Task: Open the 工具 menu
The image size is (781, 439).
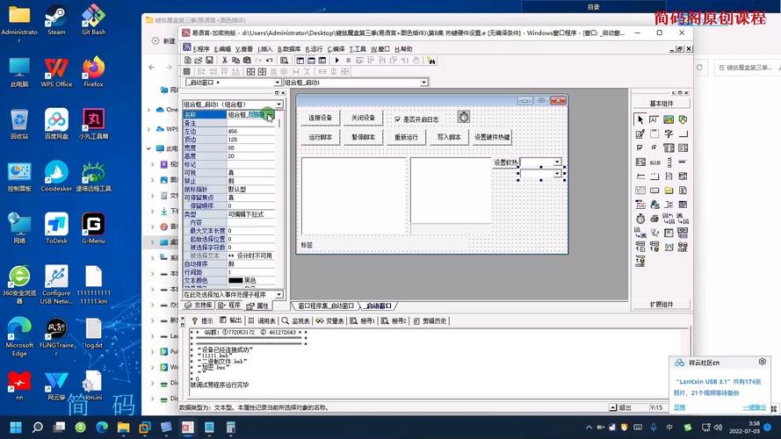Action: click(358, 49)
